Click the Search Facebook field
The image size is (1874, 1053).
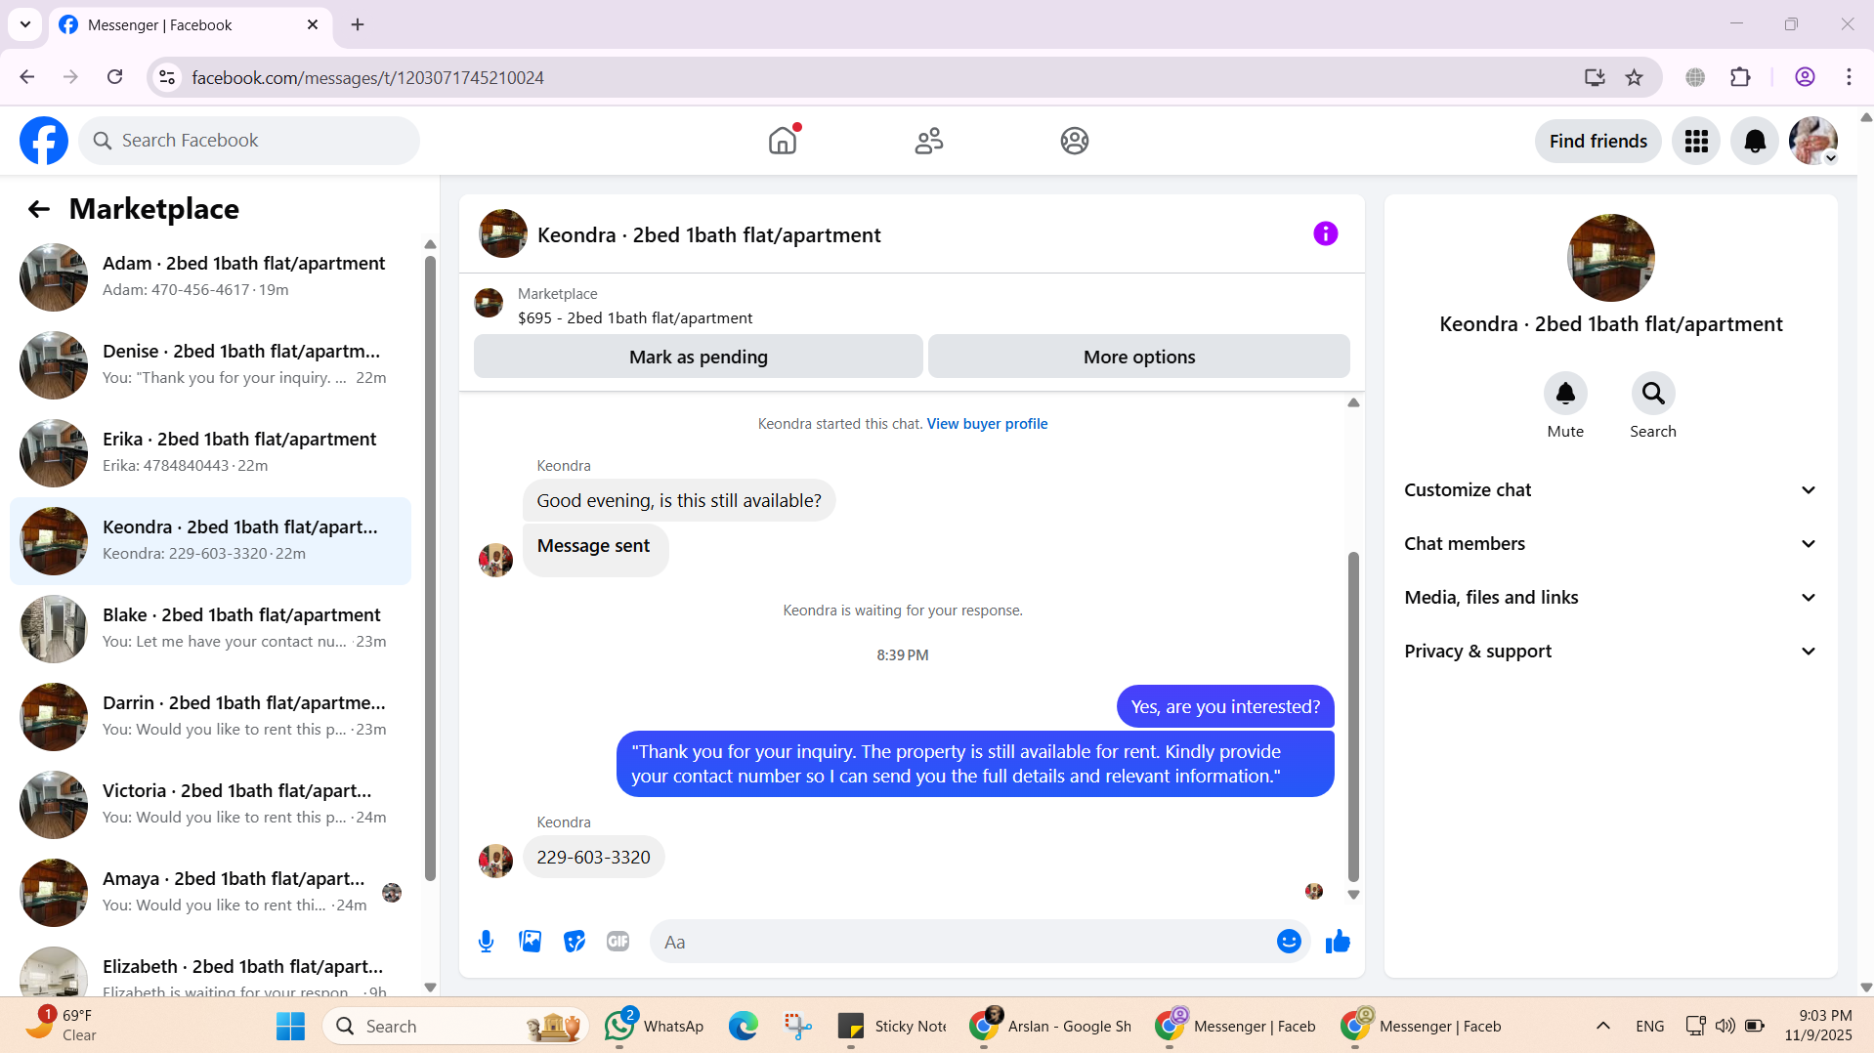tap(249, 141)
